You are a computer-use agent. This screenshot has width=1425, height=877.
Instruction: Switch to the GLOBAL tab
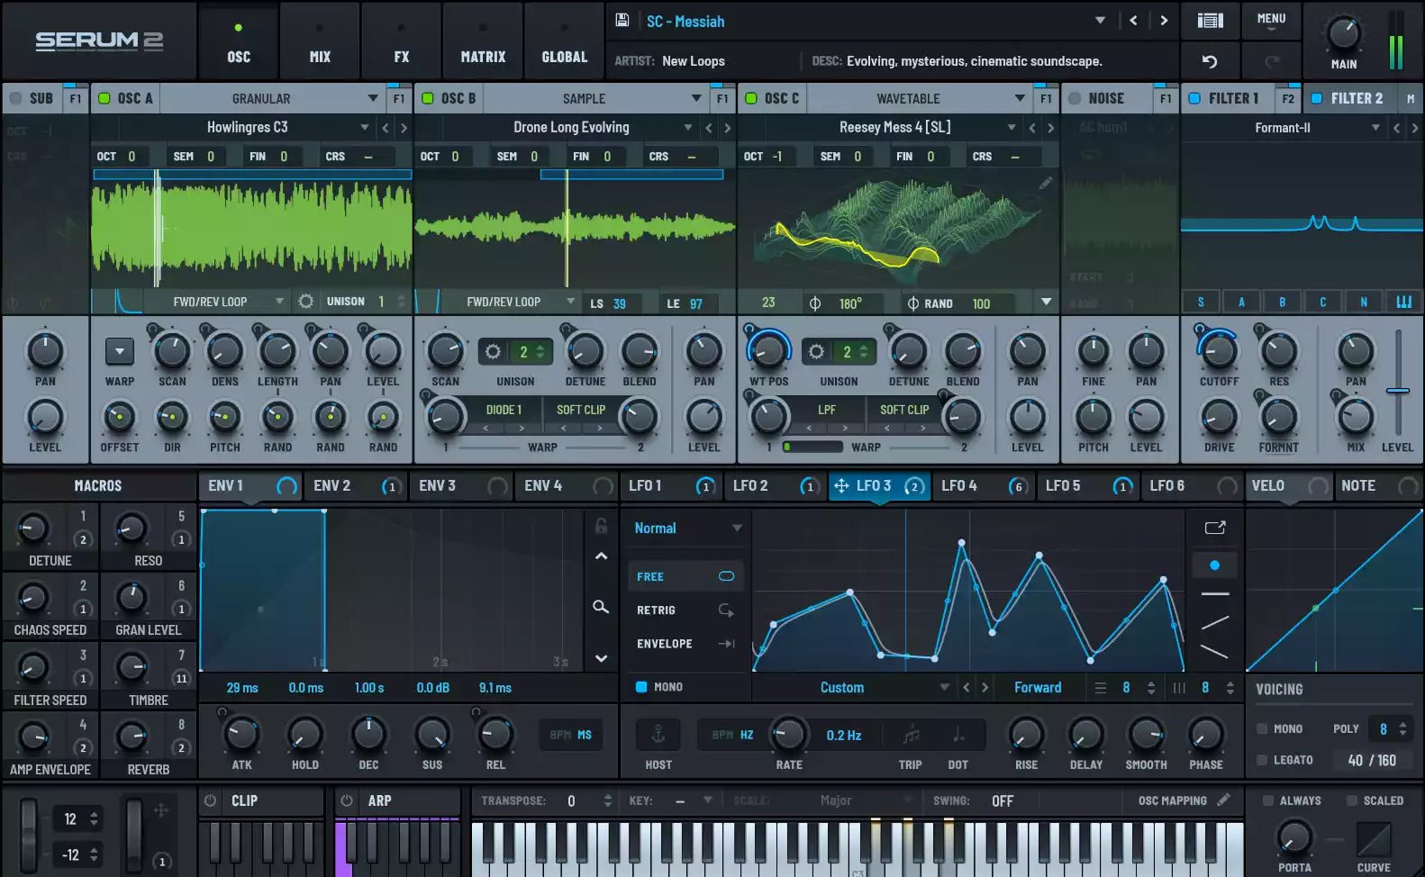[564, 41]
